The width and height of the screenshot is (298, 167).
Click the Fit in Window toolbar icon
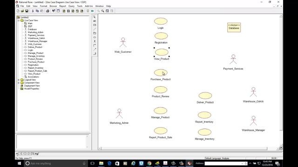click(x=107, y=11)
